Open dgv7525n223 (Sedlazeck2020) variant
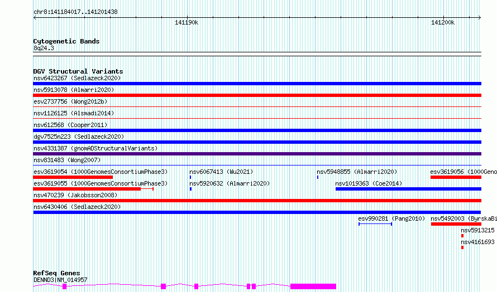Viewport: 497px width, 292px height. coord(79,137)
